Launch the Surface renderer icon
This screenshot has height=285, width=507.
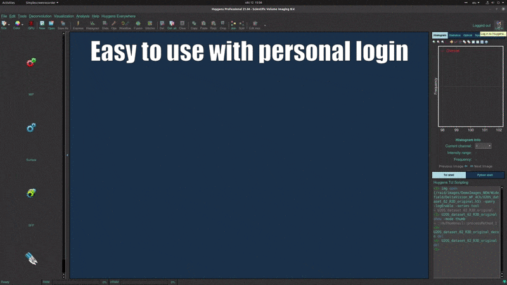[31, 129]
